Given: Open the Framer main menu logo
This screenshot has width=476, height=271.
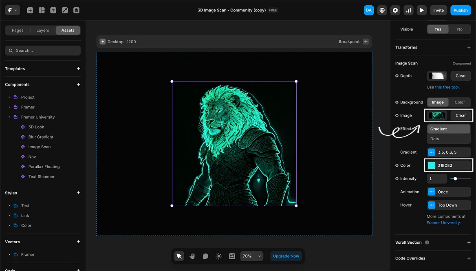Looking at the screenshot, I should pos(13,10).
